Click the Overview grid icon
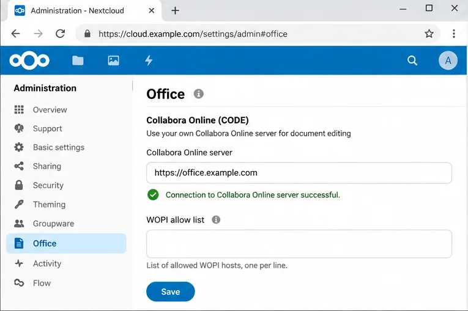The image size is (468, 311). [19, 110]
